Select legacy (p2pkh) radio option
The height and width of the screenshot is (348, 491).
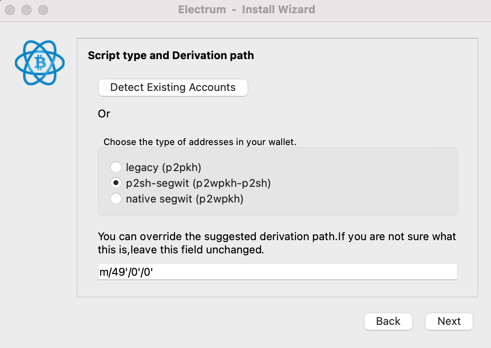[x=116, y=167]
